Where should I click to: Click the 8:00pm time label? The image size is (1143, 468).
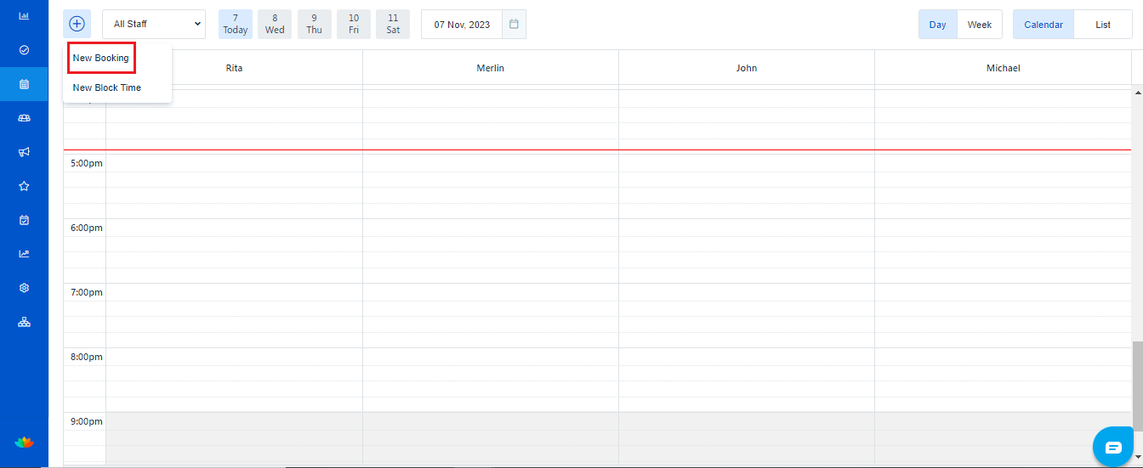[x=87, y=357]
